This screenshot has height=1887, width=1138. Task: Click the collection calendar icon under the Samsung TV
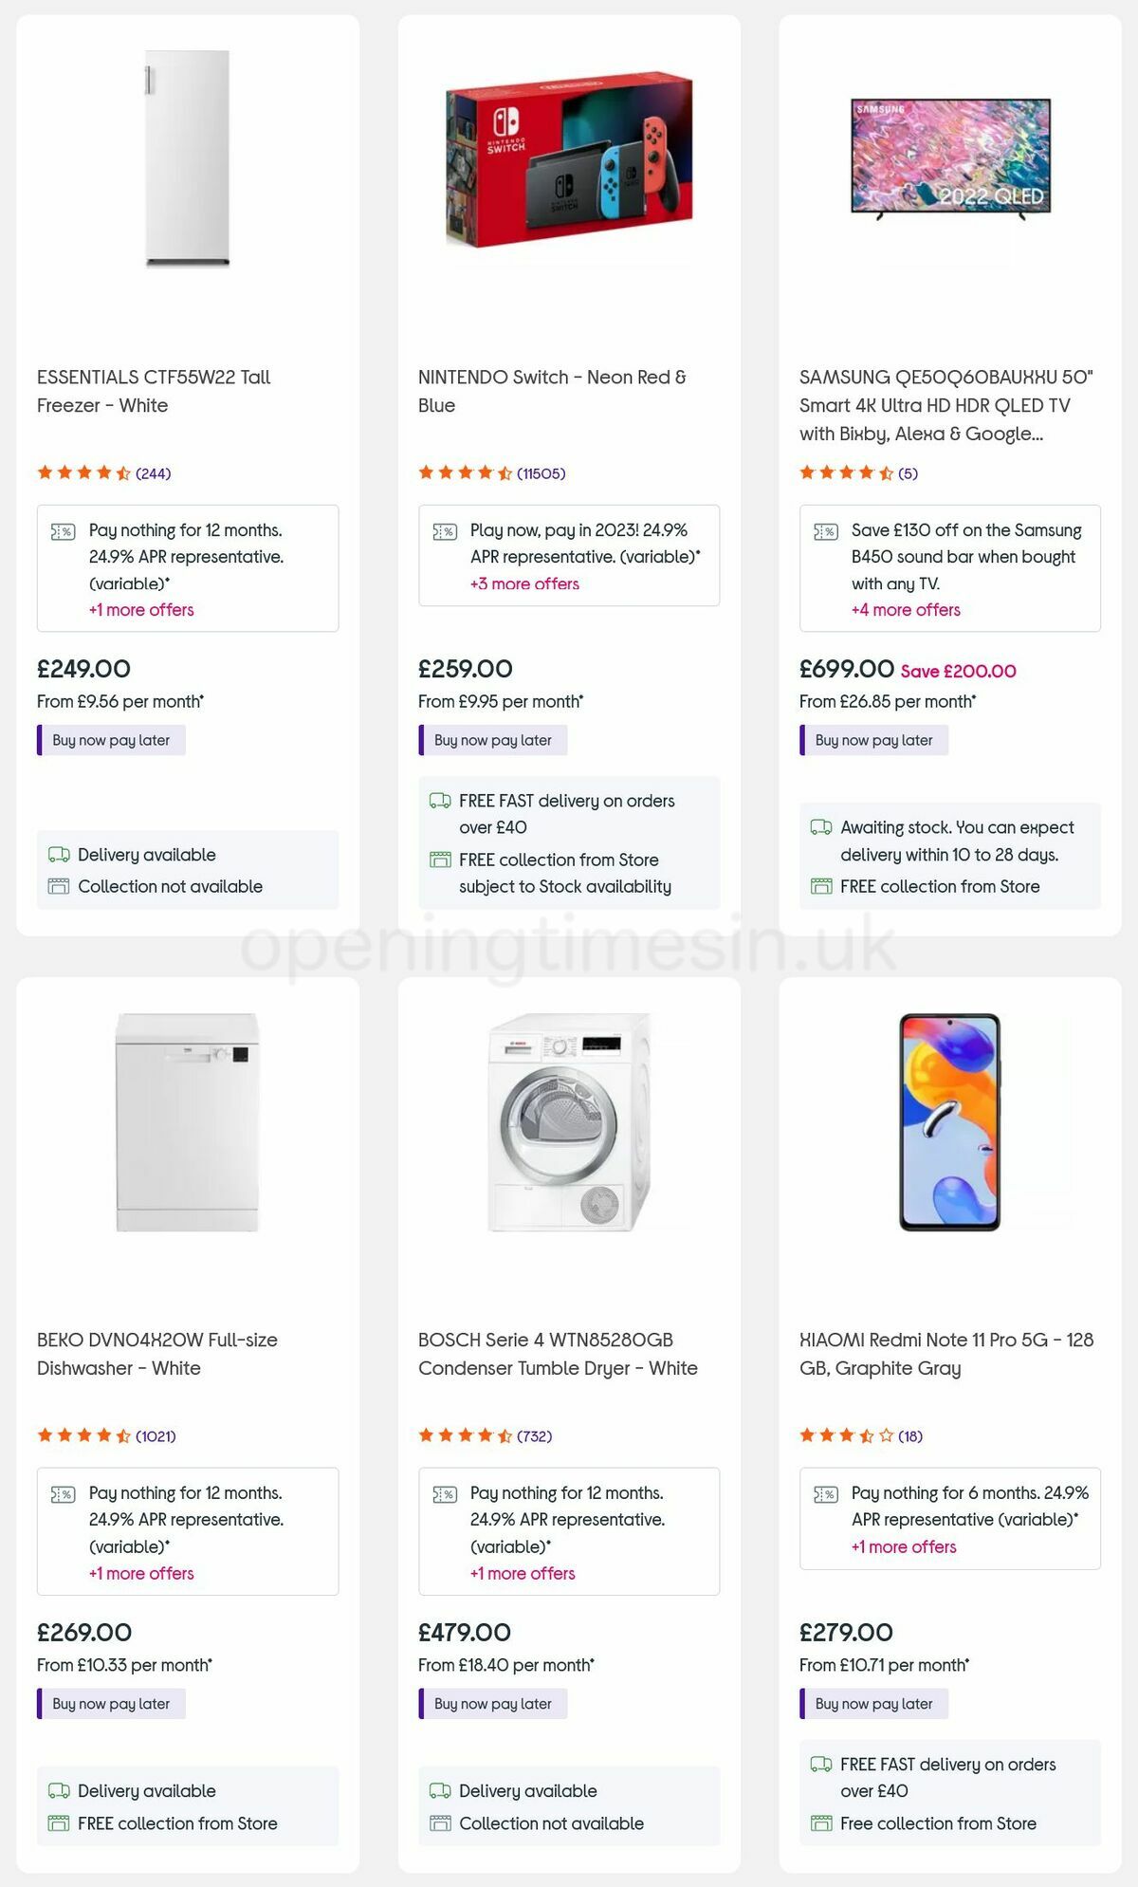click(819, 886)
